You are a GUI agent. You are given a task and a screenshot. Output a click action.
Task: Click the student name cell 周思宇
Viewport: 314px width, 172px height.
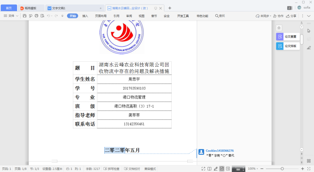tap(134, 79)
